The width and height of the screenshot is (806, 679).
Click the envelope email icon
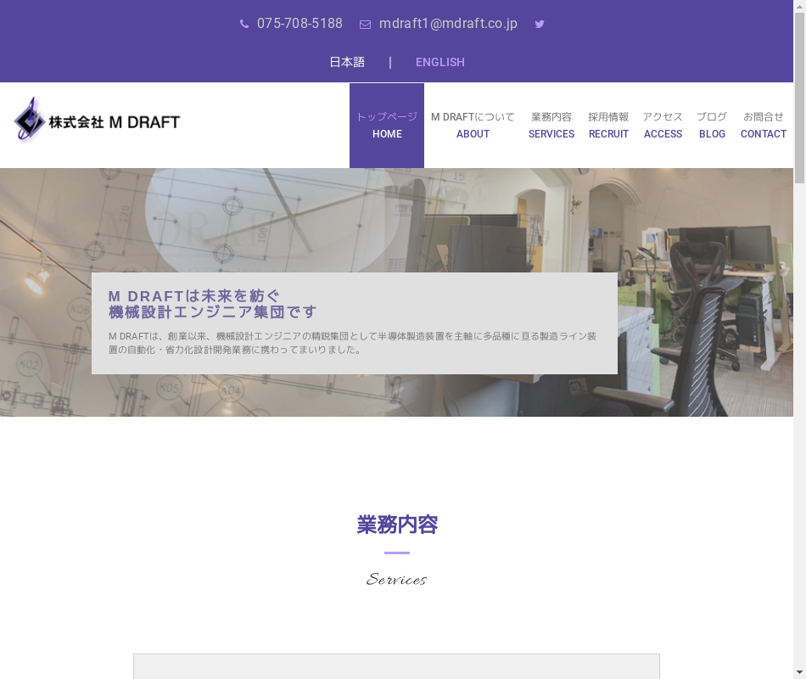point(365,25)
